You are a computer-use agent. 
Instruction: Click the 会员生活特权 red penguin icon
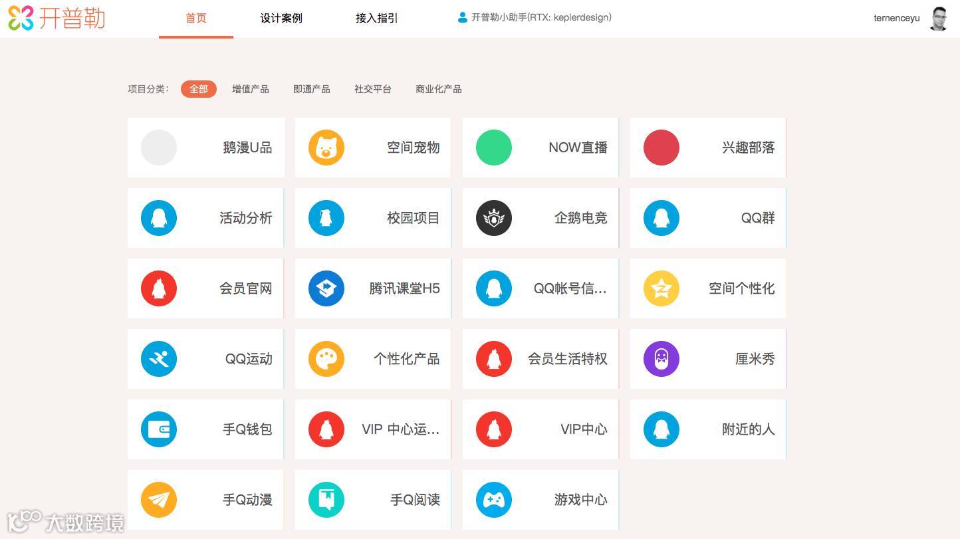pyautogui.click(x=494, y=359)
